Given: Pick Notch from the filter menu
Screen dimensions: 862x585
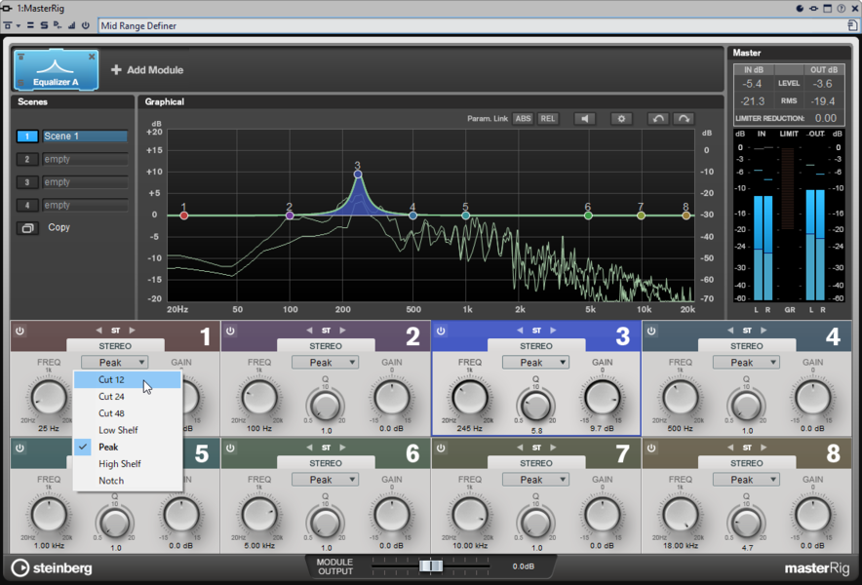Looking at the screenshot, I should [x=127, y=481].
